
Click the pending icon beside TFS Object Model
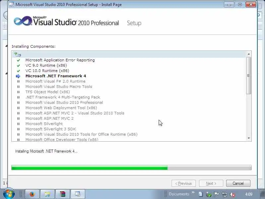19,92
